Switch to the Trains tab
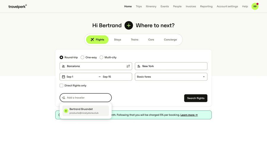The width and height of the screenshot is (267, 143). click(x=135, y=40)
